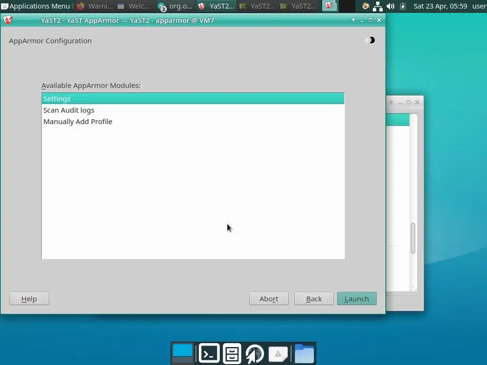This screenshot has height=365, width=487.
Task: Launch the terminal emulator from dock
Action: [209, 353]
